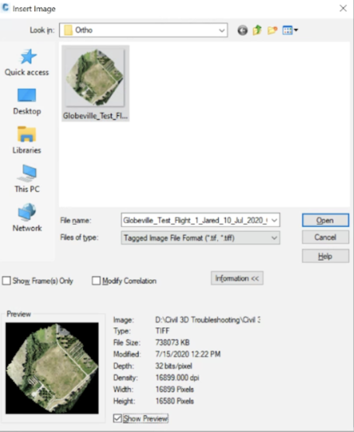The height and width of the screenshot is (432, 354).
Task: Create a new folder
Action: (x=272, y=31)
